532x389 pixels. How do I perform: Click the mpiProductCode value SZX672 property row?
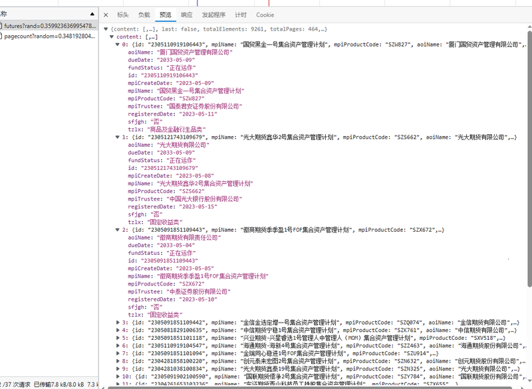coord(166,284)
